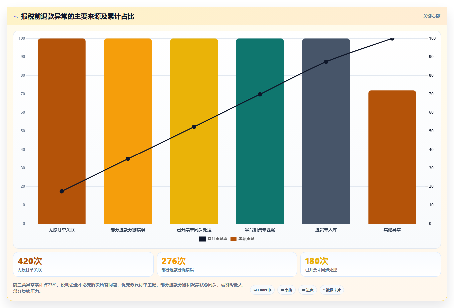Image resolution: width=454 pixels, height=308 pixels.
Task: Toggle the 累计贡献率 legend swatch
Action: click(x=202, y=239)
